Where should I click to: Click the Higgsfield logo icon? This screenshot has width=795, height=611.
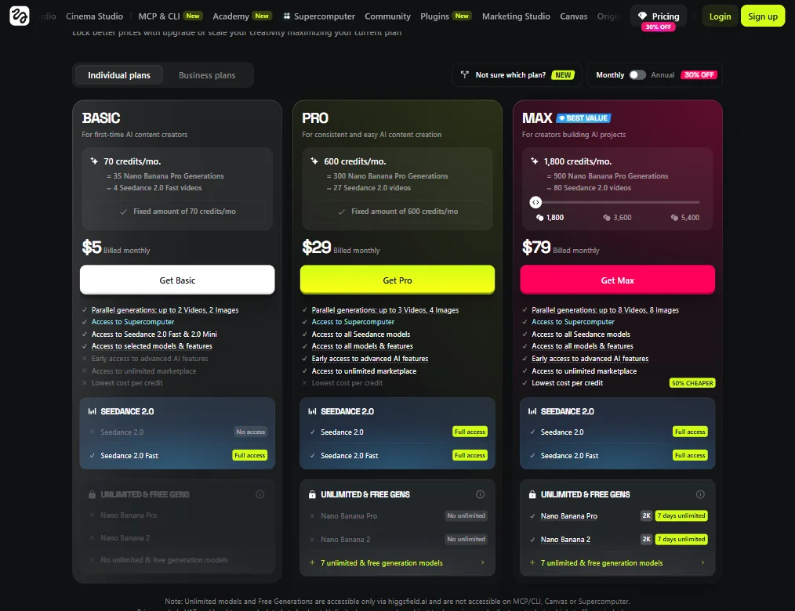[x=20, y=16]
